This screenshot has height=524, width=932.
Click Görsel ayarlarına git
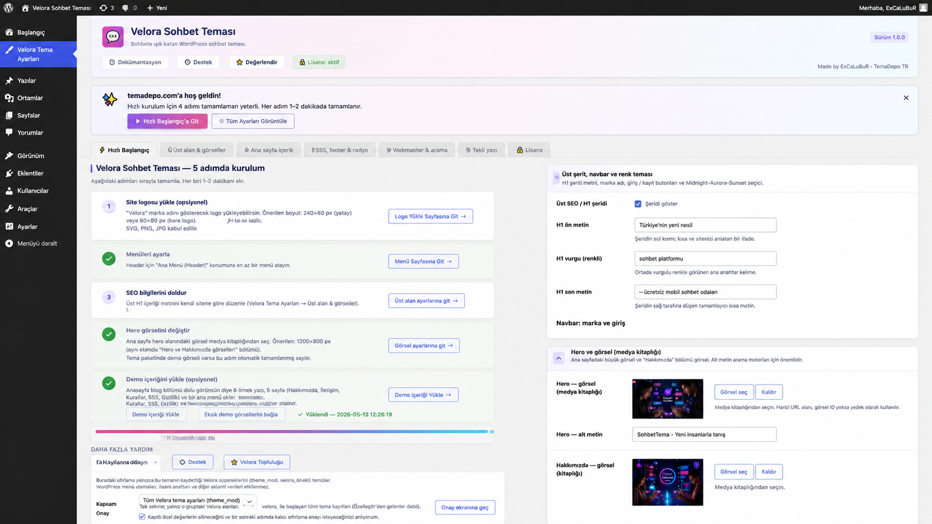tap(424, 346)
